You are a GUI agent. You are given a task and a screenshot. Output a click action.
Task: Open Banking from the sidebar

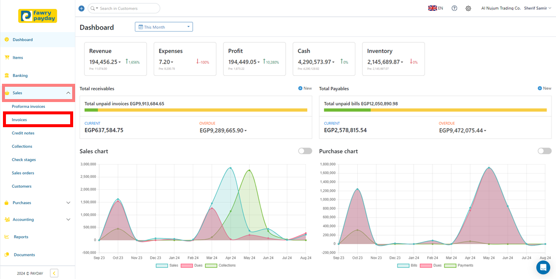point(20,75)
